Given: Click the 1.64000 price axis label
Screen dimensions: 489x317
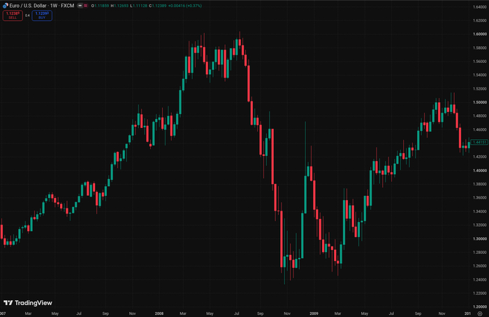Looking at the screenshot, I should tap(480, 7).
